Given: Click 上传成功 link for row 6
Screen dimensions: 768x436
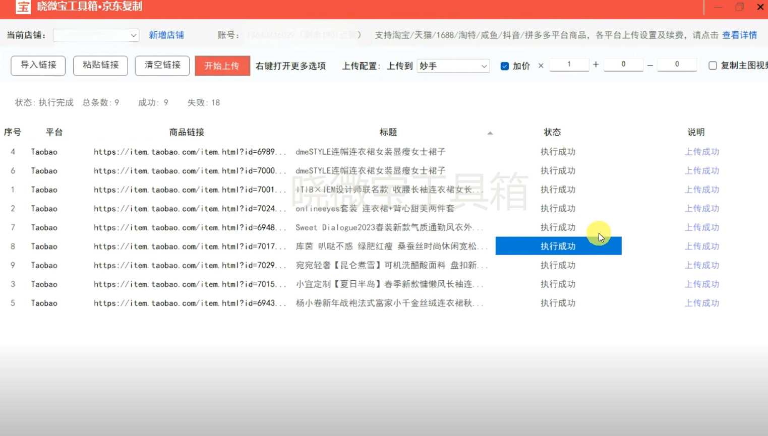Looking at the screenshot, I should [x=702, y=171].
